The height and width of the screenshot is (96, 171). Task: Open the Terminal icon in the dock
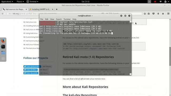point(3,47)
